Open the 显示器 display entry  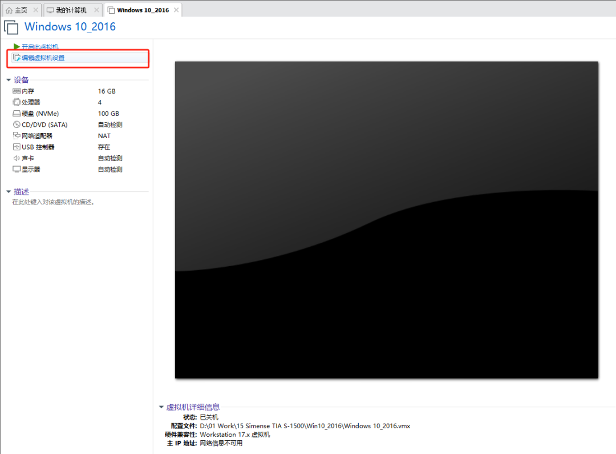point(31,169)
